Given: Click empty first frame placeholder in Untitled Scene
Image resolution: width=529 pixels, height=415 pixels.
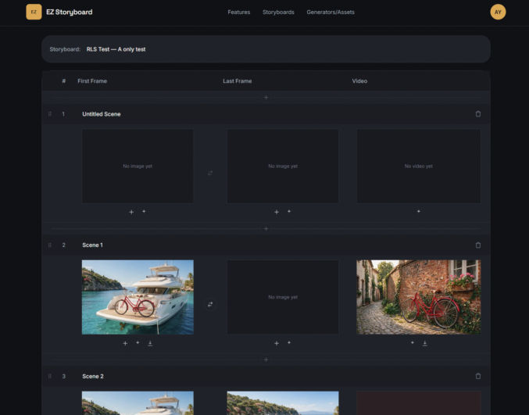Looking at the screenshot, I should click(138, 166).
